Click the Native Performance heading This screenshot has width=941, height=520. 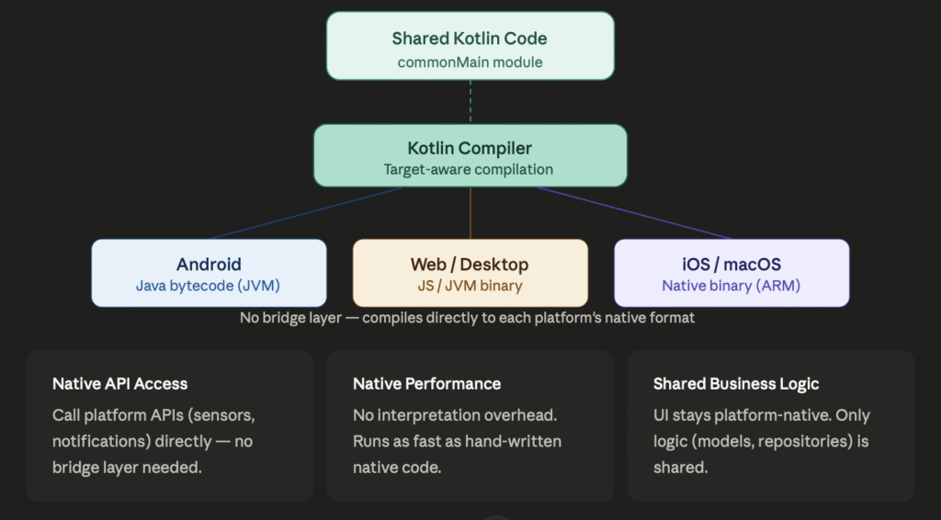tap(426, 384)
